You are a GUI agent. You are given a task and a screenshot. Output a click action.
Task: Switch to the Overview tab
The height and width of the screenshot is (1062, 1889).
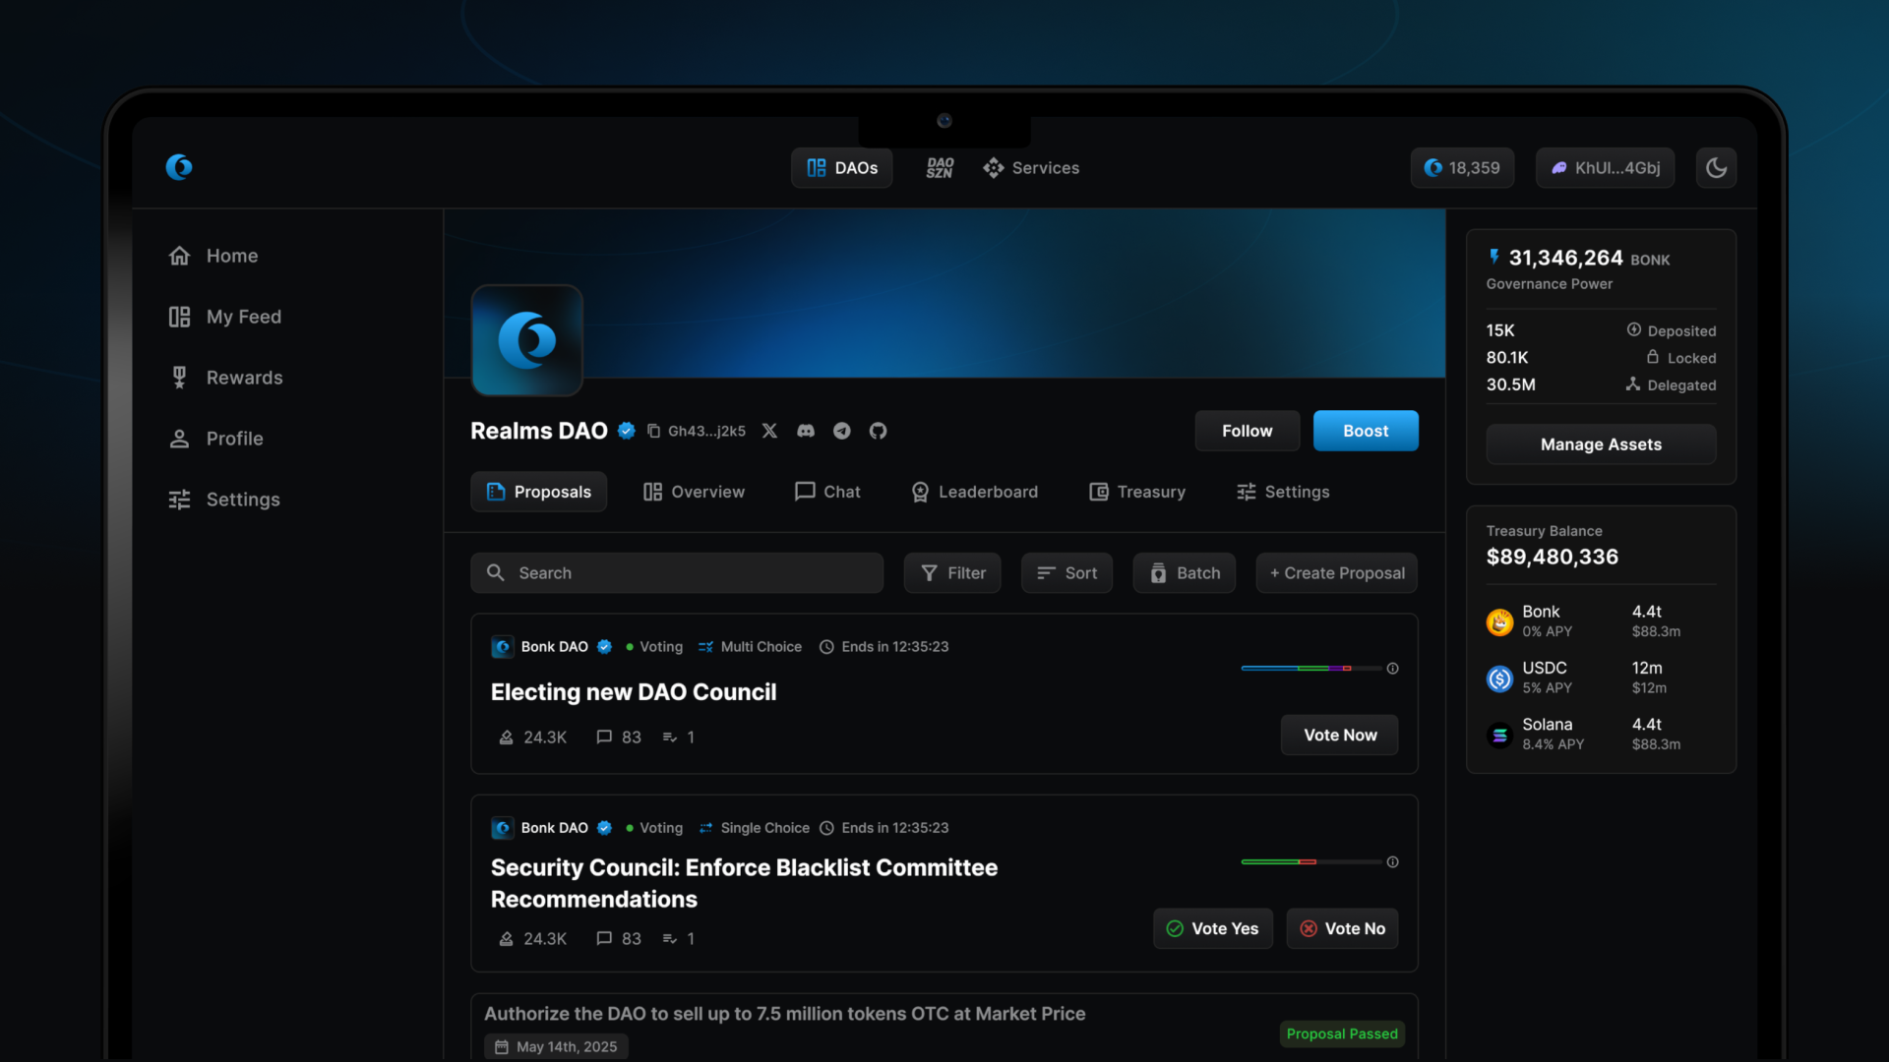[x=694, y=492]
